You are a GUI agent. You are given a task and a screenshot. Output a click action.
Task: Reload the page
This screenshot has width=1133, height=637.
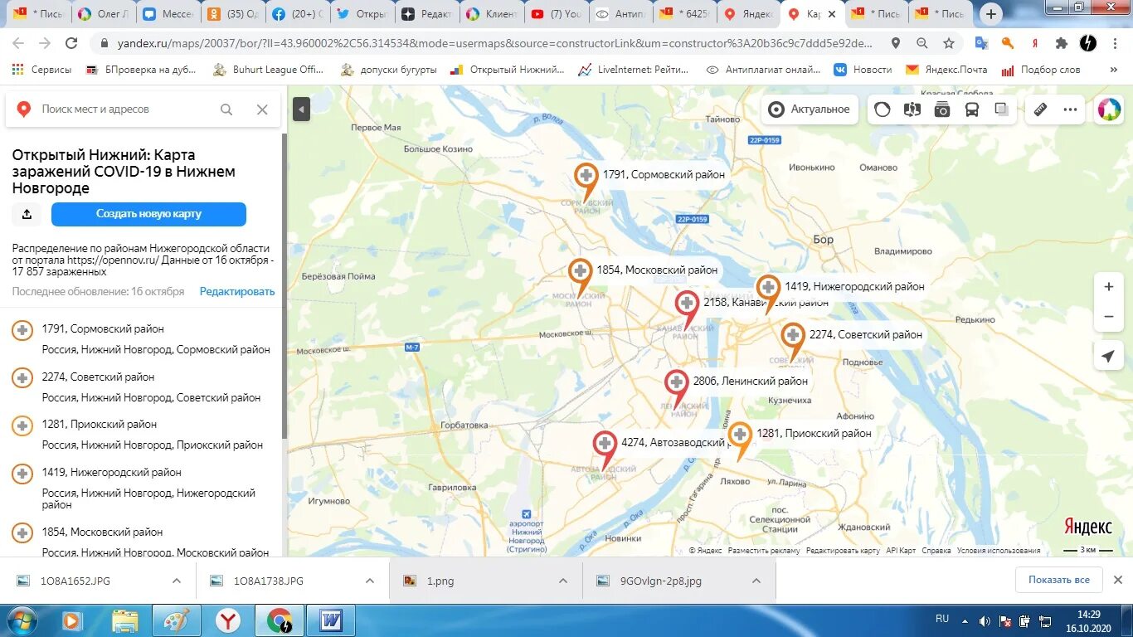coord(71,43)
